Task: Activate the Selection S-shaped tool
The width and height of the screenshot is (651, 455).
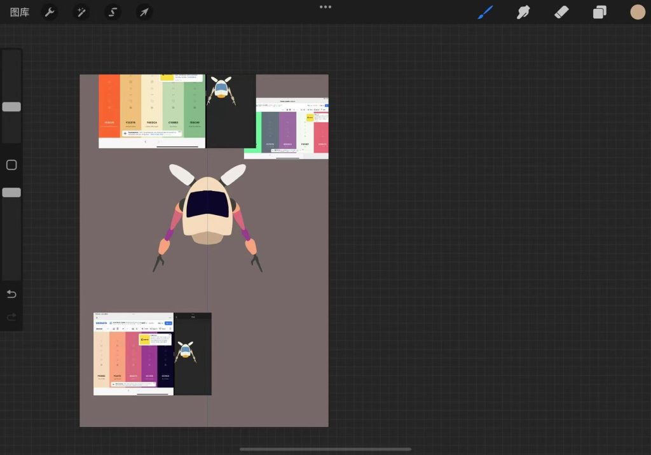Action: point(113,12)
